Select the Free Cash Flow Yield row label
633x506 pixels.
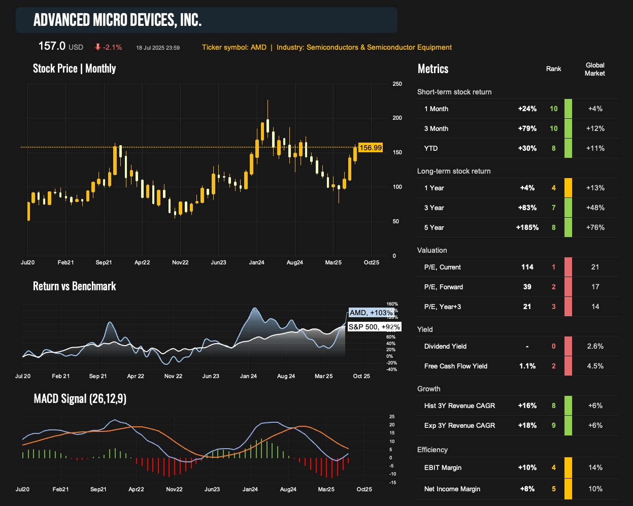tap(456, 366)
